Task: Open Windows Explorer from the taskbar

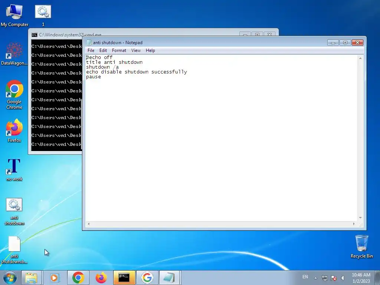Action: [x=31, y=278]
